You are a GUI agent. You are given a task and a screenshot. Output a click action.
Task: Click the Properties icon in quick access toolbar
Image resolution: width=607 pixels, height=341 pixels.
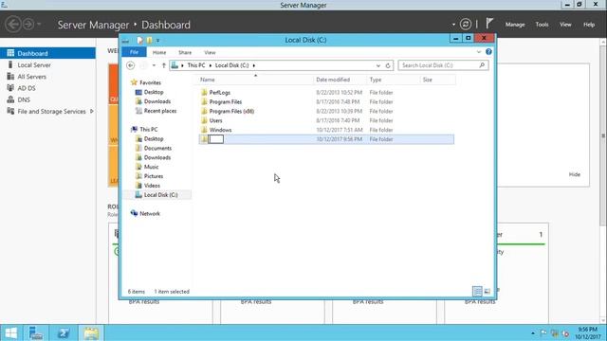coord(139,40)
